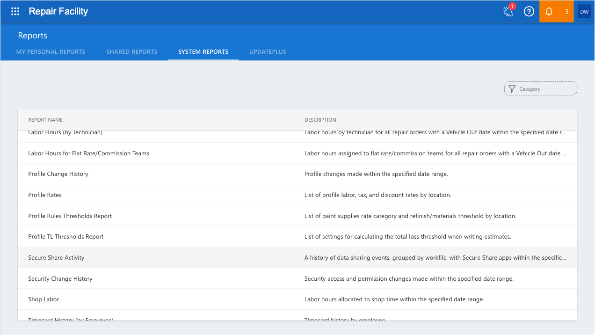Switch to Shared Reports tab
Viewport: 595px width, 335px height.
[132, 51]
